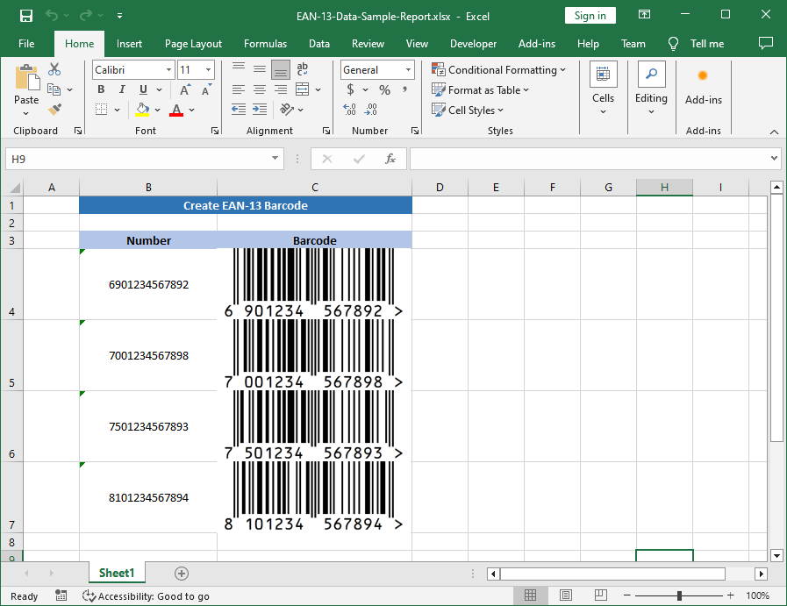The image size is (787, 606).
Task: Apply cell borders using the Borders icon
Action: tap(102, 110)
